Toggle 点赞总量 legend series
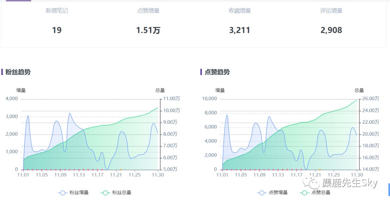The width and height of the screenshot is (390, 201). [x=315, y=193]
